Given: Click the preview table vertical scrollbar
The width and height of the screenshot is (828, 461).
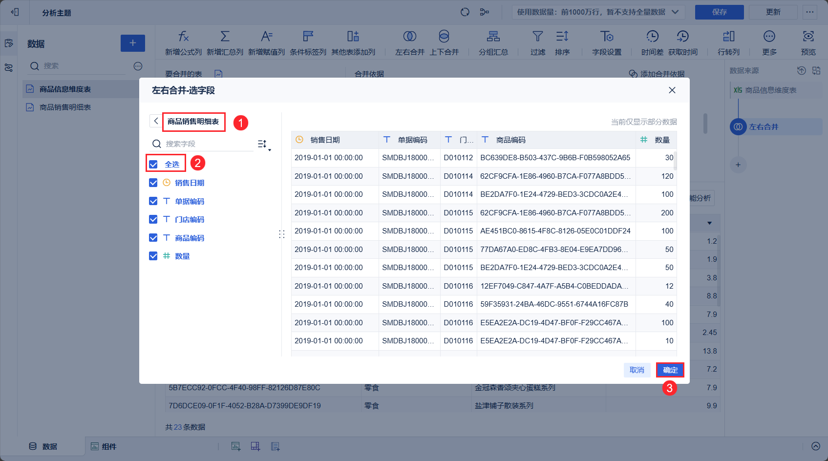Looking at the screenshot, I should 675,161.
